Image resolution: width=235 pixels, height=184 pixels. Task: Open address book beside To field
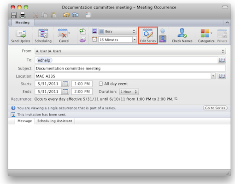(x=222, y=60)
